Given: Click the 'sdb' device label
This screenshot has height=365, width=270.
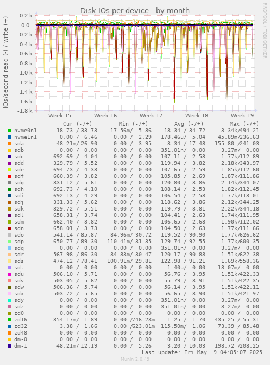Looking at the screenshot, I should pyautogui.click(x=19, y=150).
